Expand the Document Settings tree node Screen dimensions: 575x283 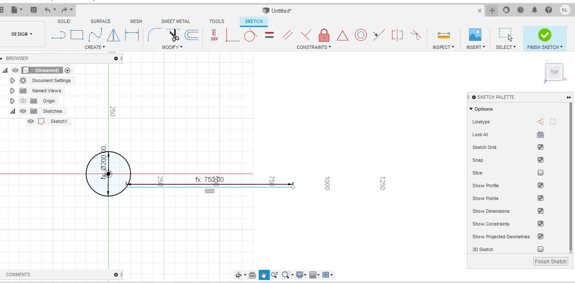click(x=12, y=80)
